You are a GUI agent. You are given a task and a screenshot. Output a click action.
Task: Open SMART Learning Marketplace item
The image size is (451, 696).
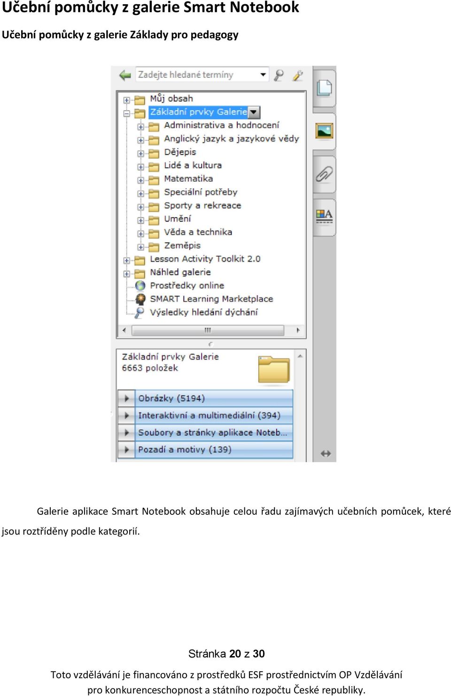[211, 299]
